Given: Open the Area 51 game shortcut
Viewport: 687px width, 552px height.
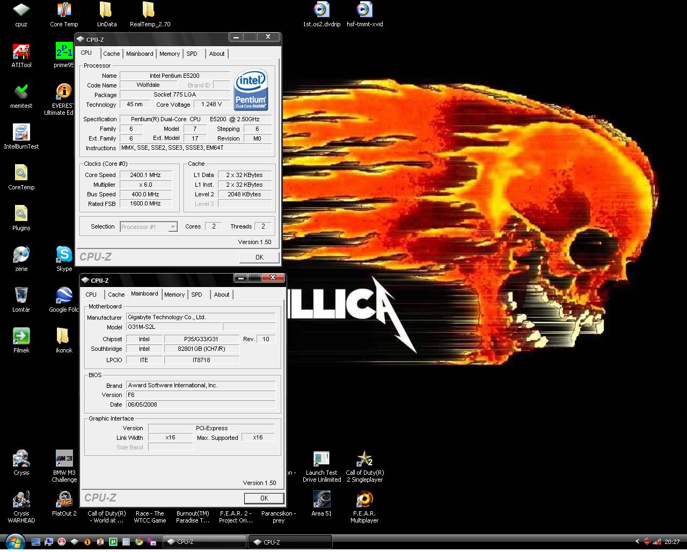Looking at the screenshot, I should click(x=321, y=504).
